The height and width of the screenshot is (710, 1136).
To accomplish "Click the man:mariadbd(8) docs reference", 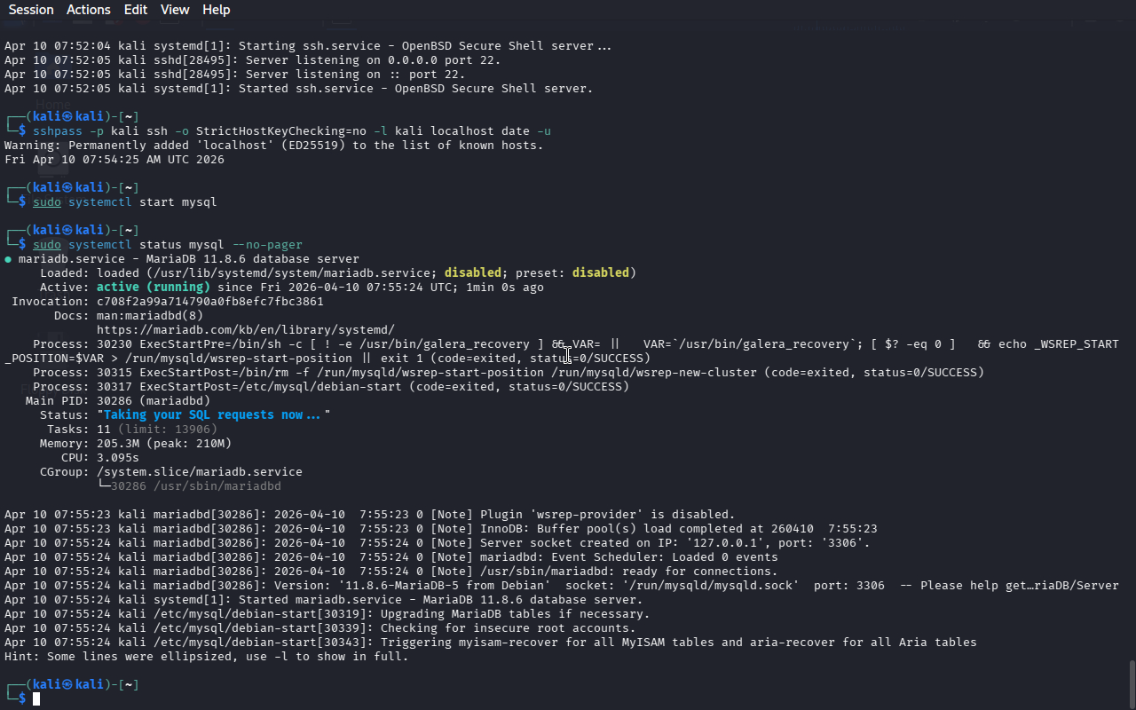I will pos(149,316).
